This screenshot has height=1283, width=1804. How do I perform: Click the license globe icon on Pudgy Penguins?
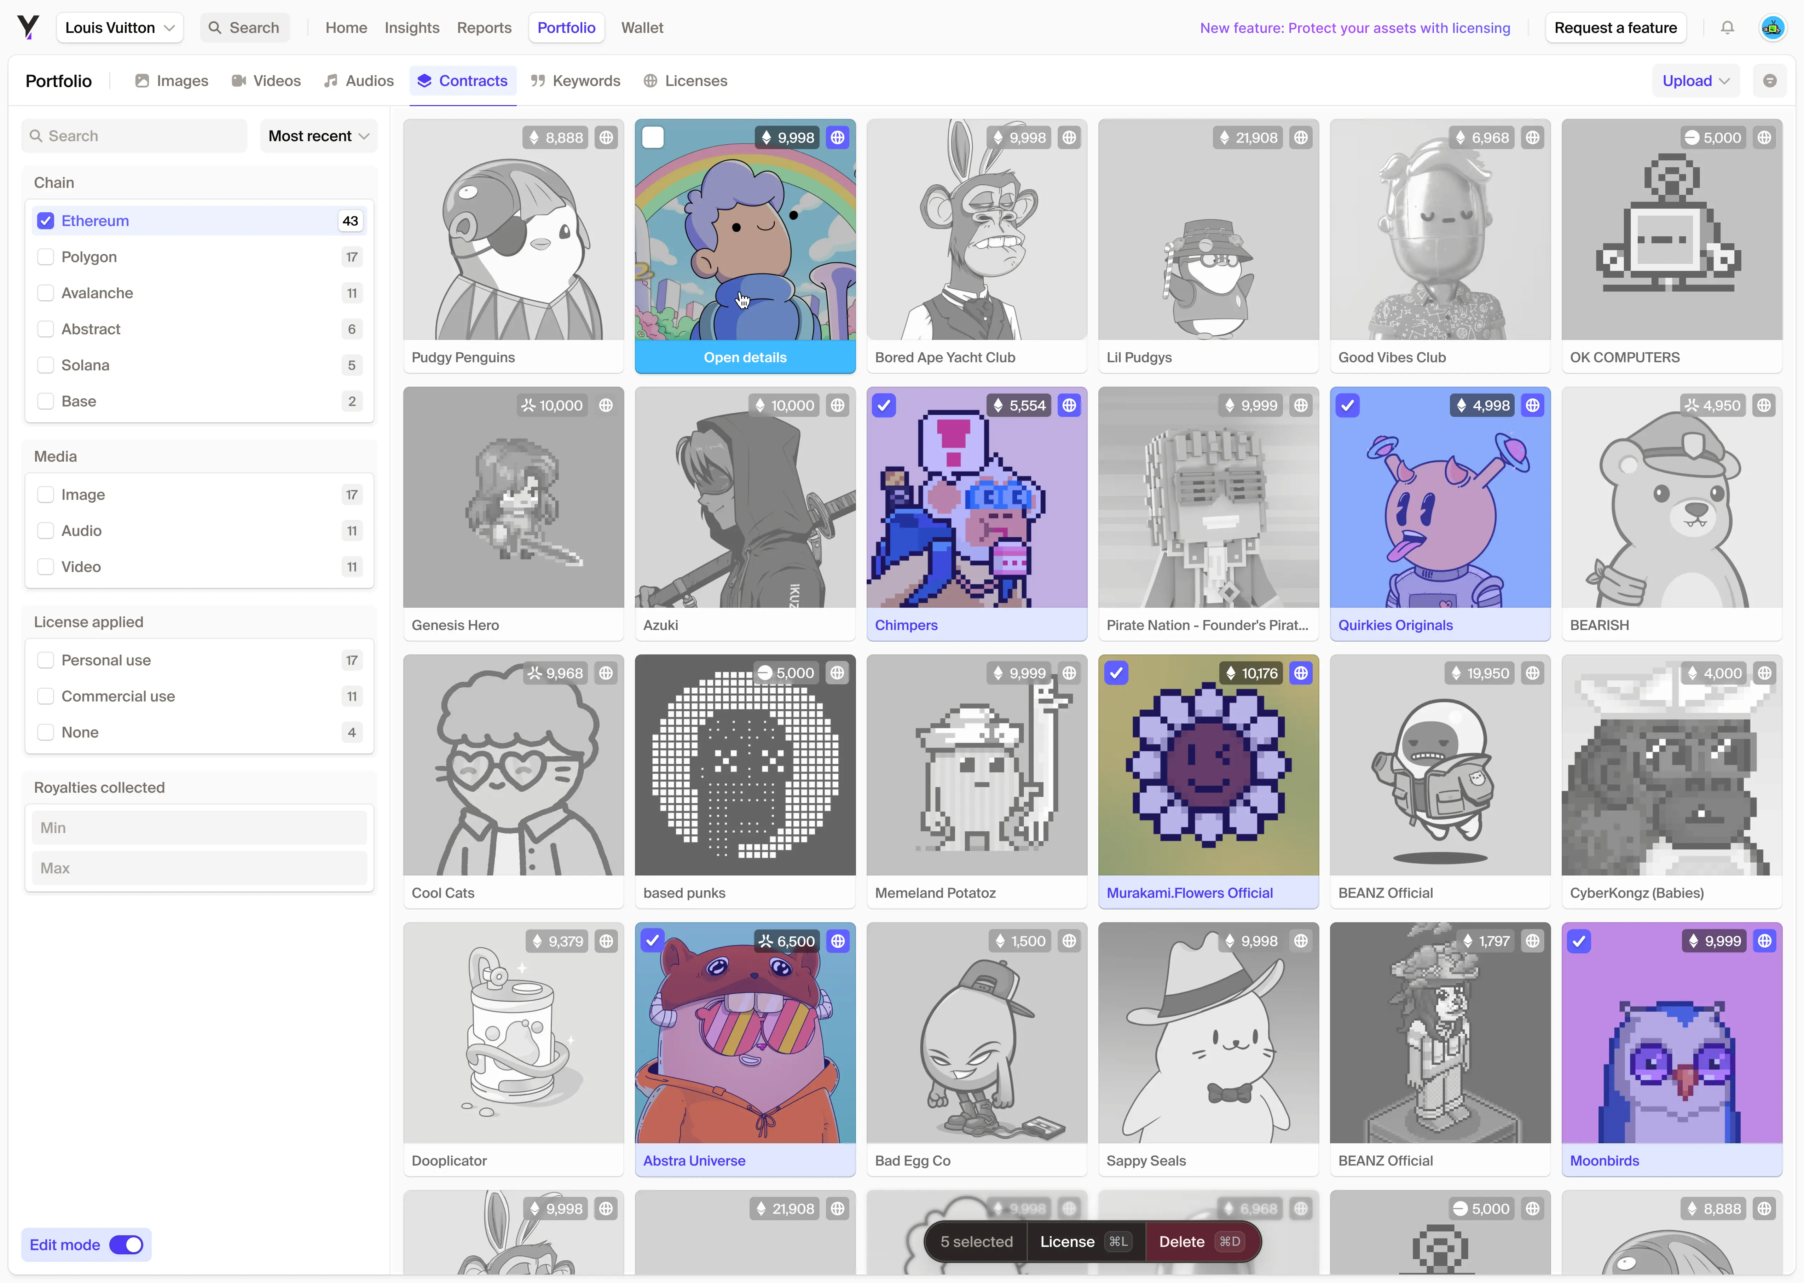(606, 138)
